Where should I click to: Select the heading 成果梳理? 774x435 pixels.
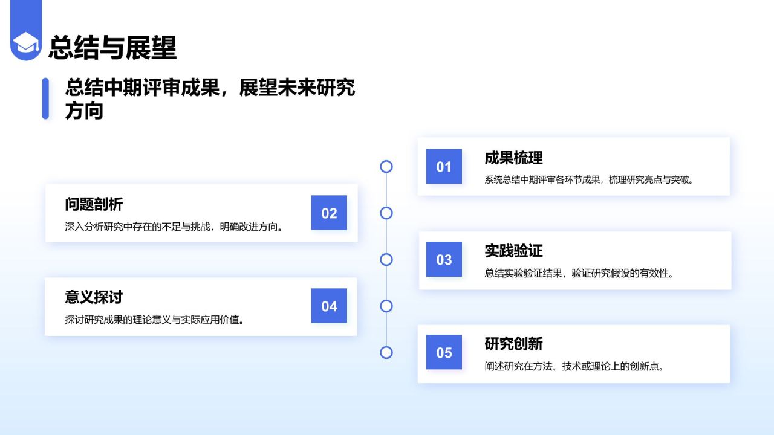[x=513, y=158]
